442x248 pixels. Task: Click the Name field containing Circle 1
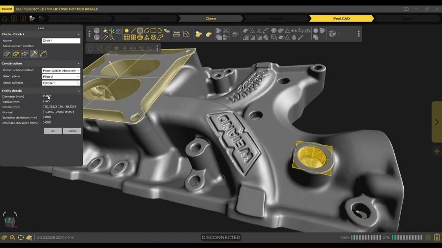(61, 41)
